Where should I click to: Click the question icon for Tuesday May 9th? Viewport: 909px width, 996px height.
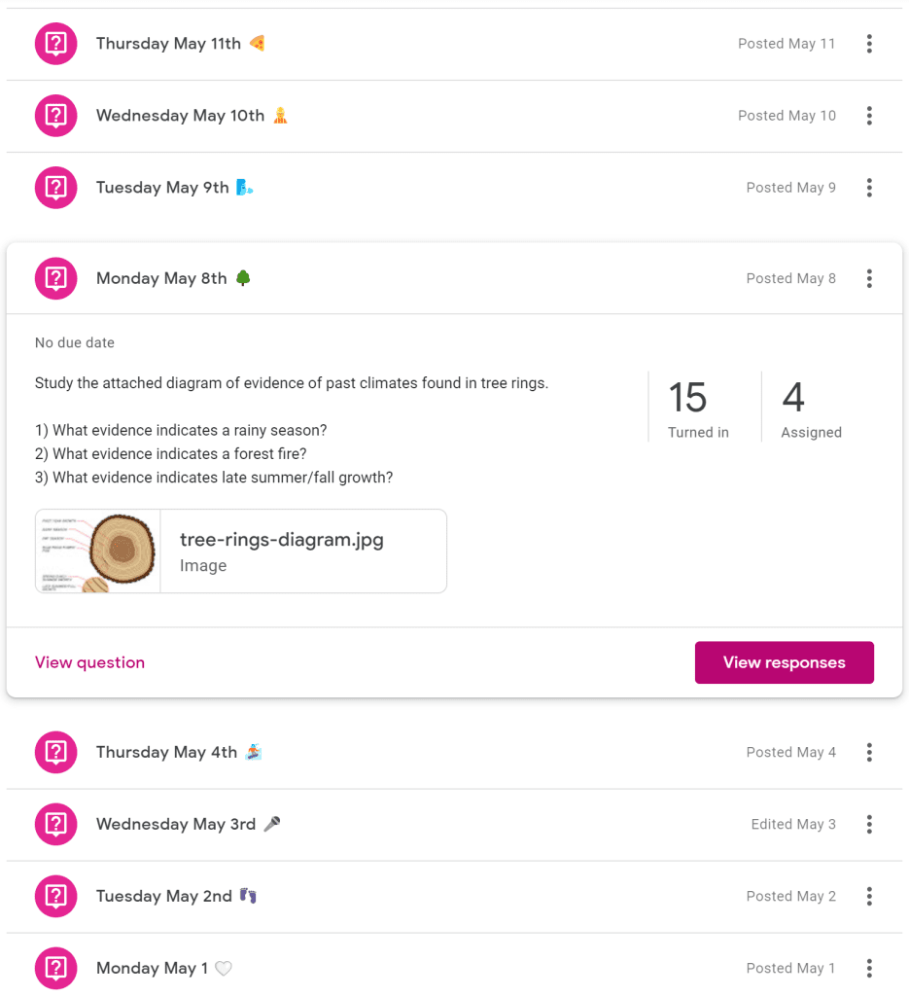[55, 187]
